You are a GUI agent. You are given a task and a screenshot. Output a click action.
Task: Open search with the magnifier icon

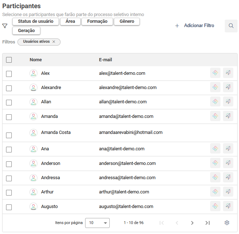[x=231, y=26]
